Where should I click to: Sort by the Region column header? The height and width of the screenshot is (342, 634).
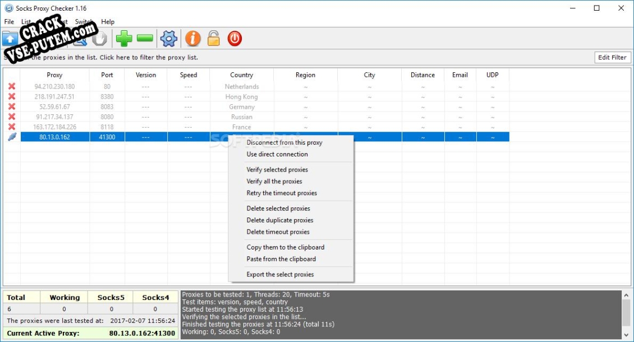coord(305,75)
